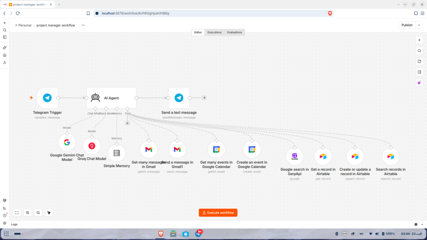Select the Telegram Trigger node

click(48, 98)
